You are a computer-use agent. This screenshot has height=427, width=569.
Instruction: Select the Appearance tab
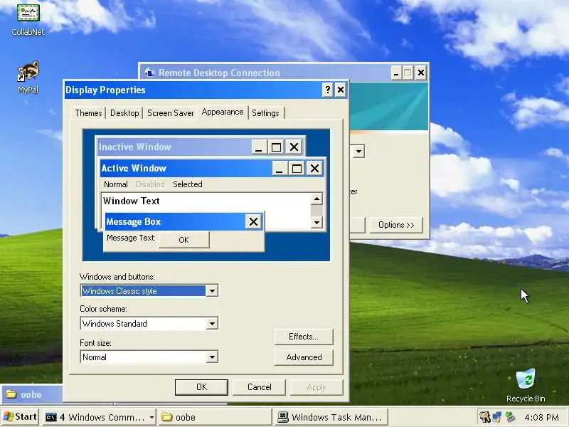click(223, 112)
